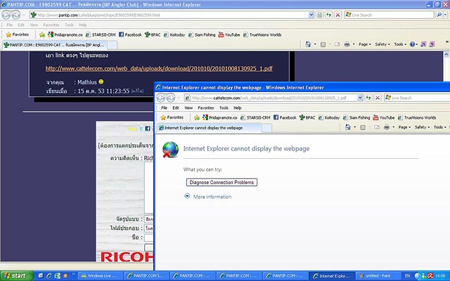The width and height of the screenshot is (450, 281).
Task: Click Home icon in PANTIP command bar
Action: (308, 44)
